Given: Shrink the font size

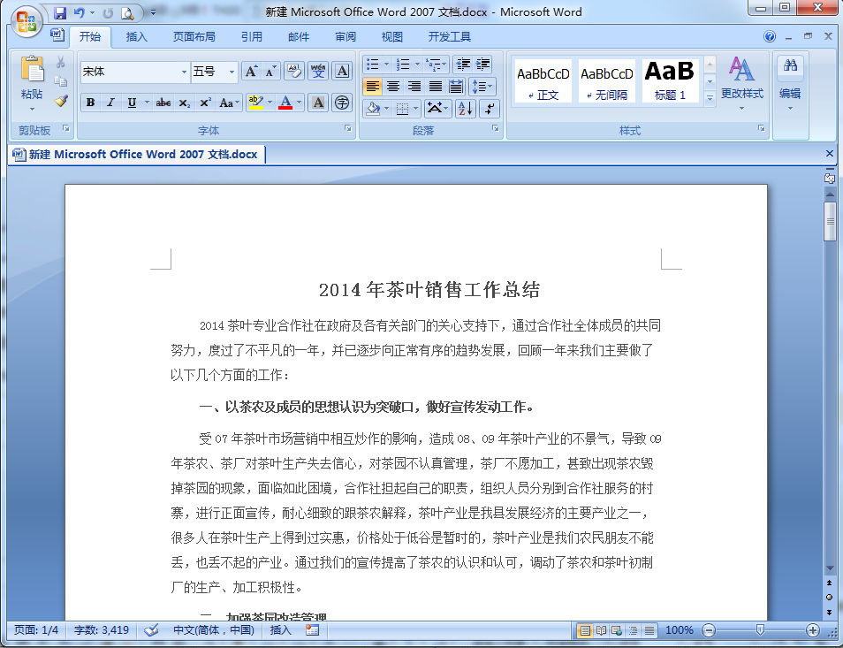Looking at the screenshot, I should 270,71.
